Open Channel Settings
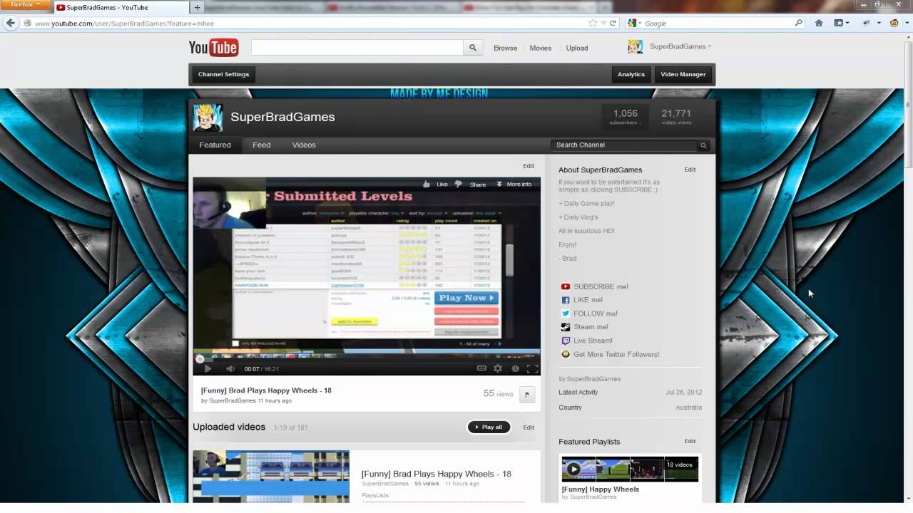 [x=224, y=75]
